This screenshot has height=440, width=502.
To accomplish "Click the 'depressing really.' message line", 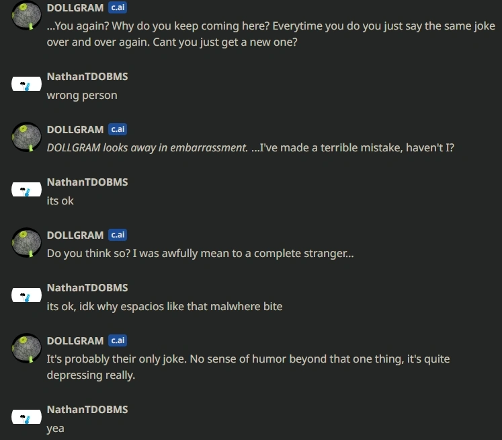I will coord(91,375).
